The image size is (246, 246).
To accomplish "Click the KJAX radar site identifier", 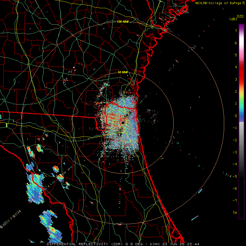I will 155,244.
